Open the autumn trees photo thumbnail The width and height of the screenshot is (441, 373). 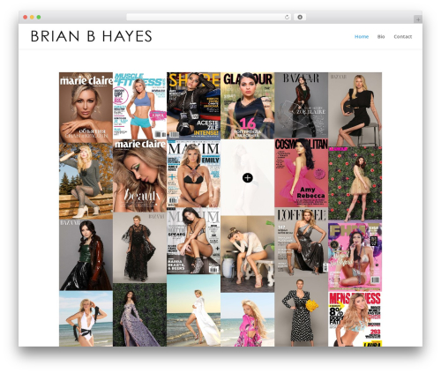click(x=86, y=181)
